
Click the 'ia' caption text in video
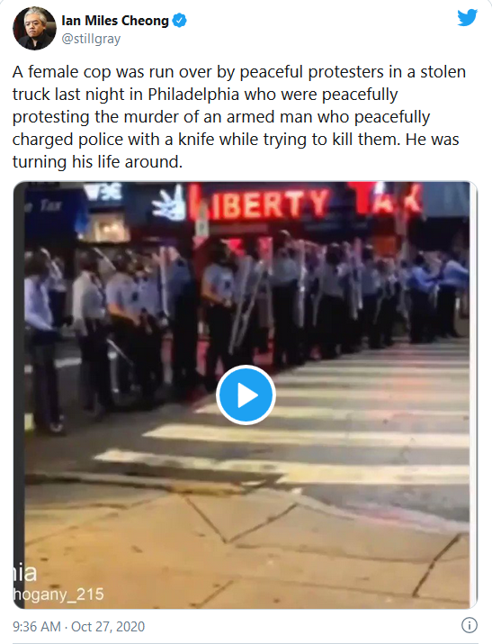(x=25, y=573)
